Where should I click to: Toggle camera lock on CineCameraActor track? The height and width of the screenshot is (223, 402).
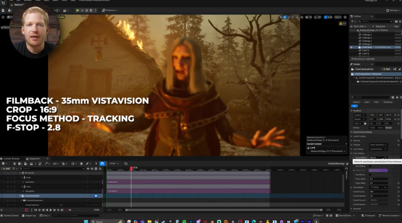96,196
